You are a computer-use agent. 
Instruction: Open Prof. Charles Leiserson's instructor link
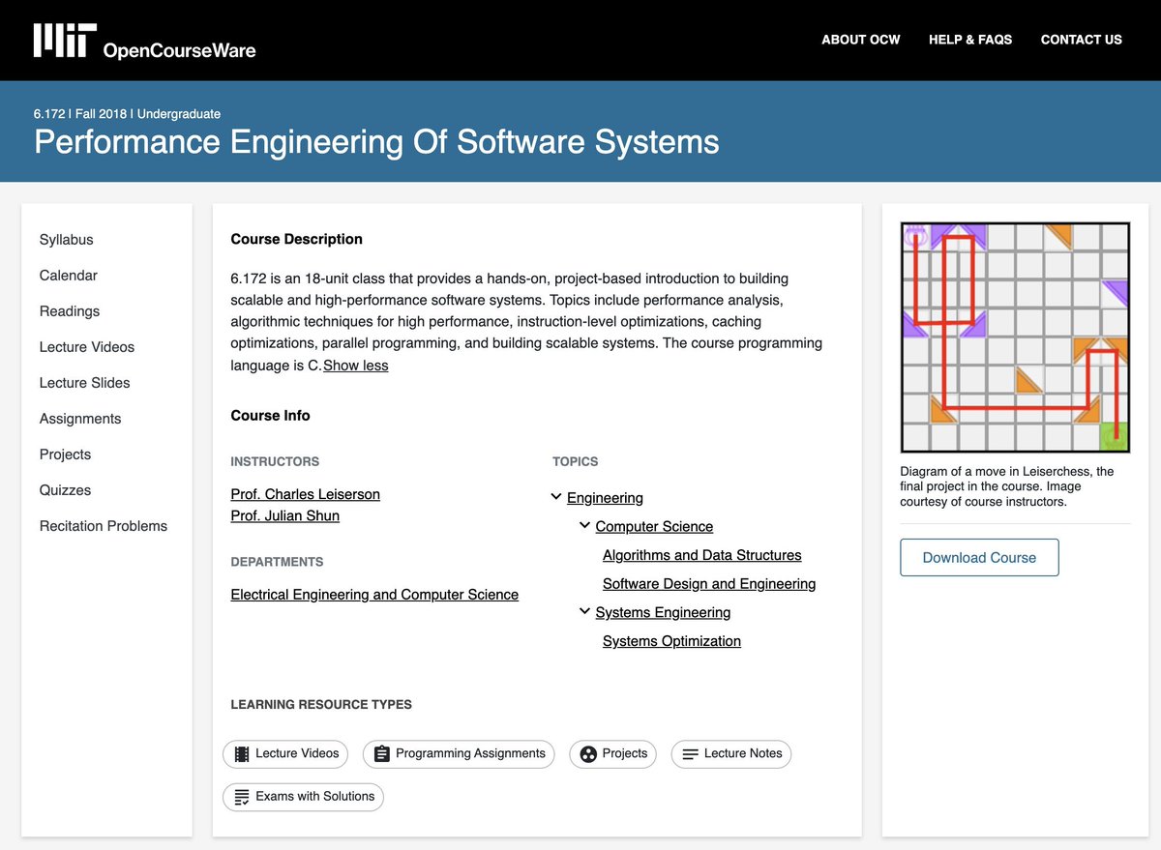coord(306,494)
